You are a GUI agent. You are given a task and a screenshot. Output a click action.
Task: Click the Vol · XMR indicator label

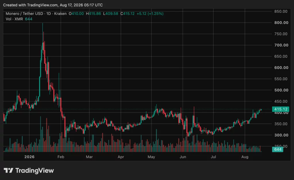(x=14, y=19)
